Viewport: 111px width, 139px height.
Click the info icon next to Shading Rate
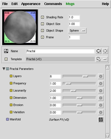(x=42, y=17)
